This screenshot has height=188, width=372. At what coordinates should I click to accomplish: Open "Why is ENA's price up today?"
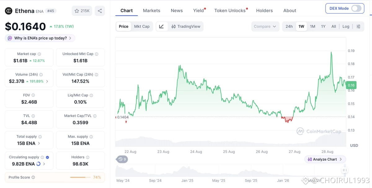[x=40, y=38]
